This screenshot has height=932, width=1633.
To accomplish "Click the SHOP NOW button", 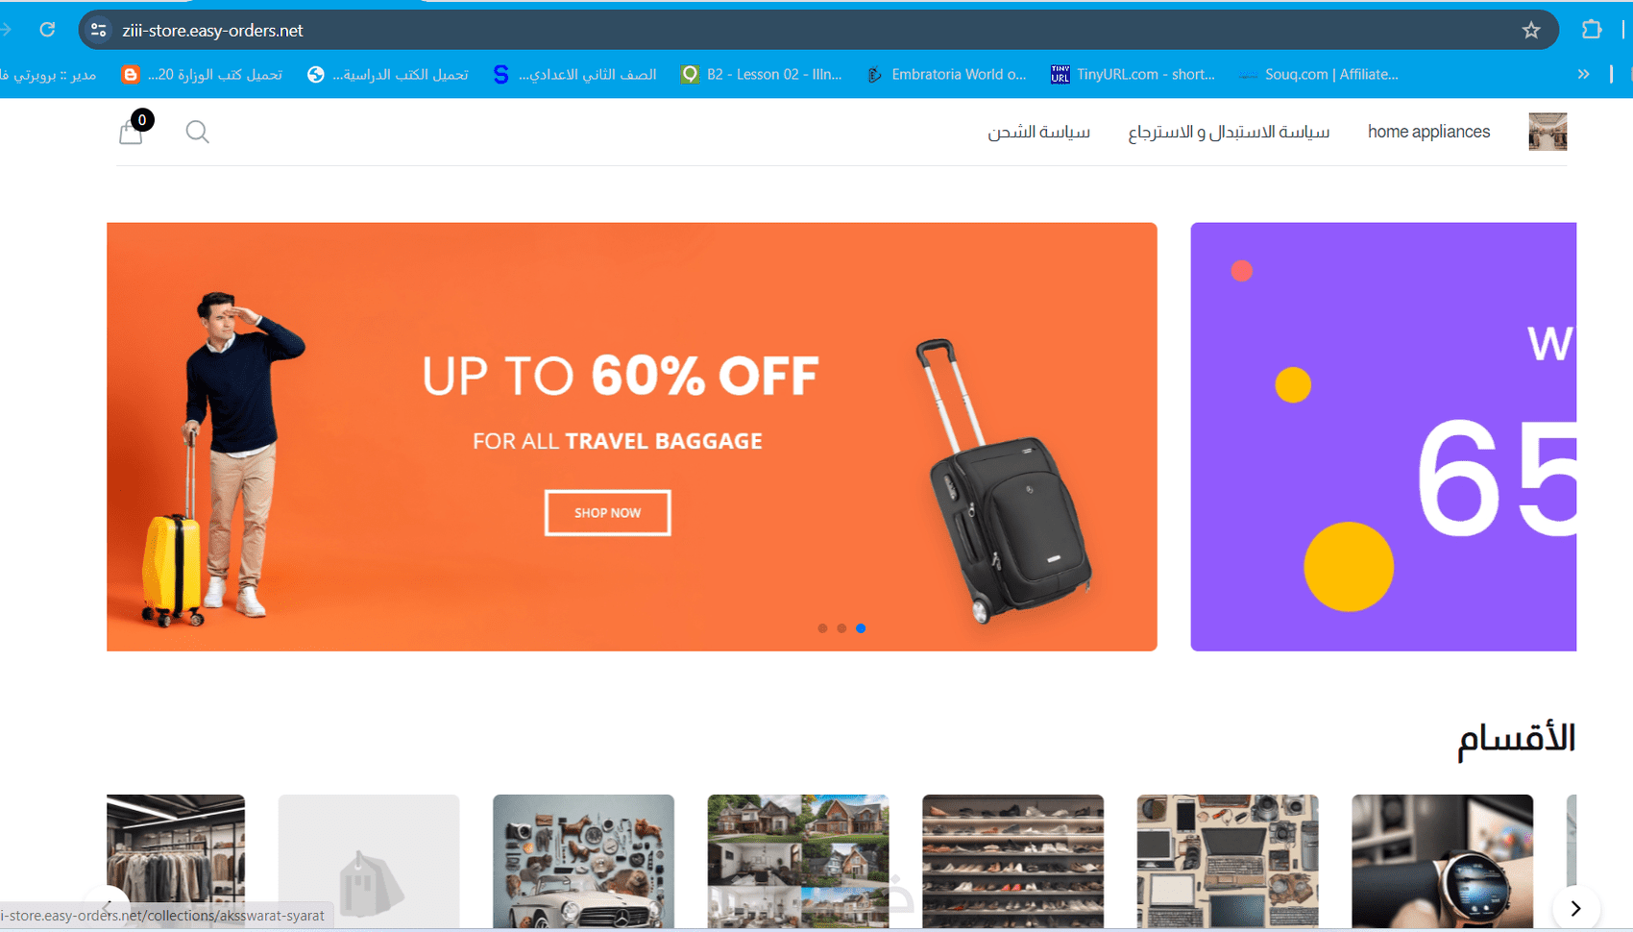I will click(607, 513).
